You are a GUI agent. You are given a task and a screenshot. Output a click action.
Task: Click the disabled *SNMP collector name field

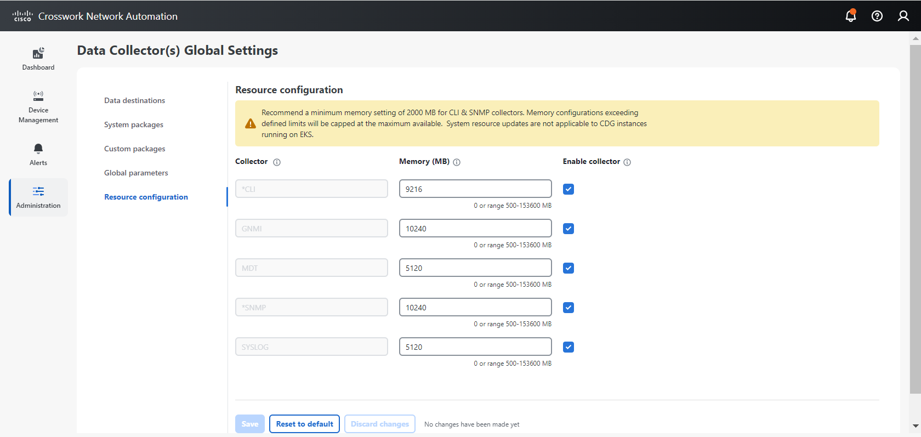pos(311,307)
